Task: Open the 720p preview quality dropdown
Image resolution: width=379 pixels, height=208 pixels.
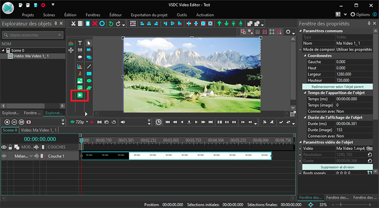Action: (87, 122)
